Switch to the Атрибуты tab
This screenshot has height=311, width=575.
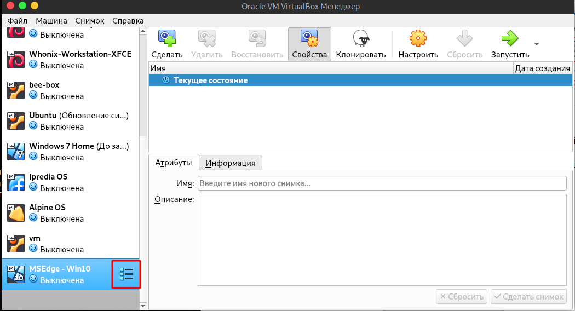(174, 163)
